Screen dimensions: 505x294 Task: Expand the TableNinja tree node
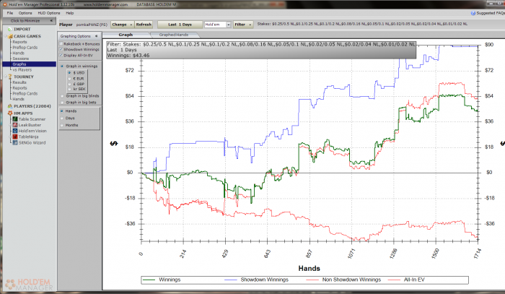tap(11, 137)
